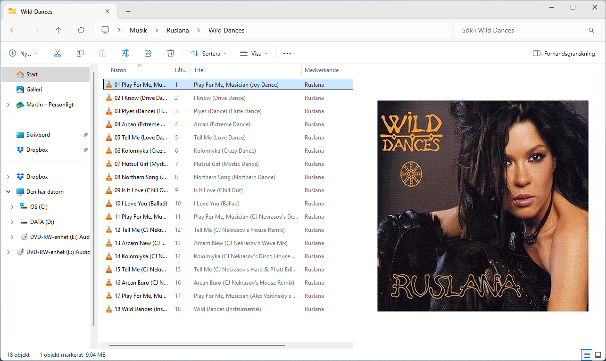
Task: Click title Arcam New (CJ Nekrasov's Wave Mix)
Action: [x=241, y=243]
